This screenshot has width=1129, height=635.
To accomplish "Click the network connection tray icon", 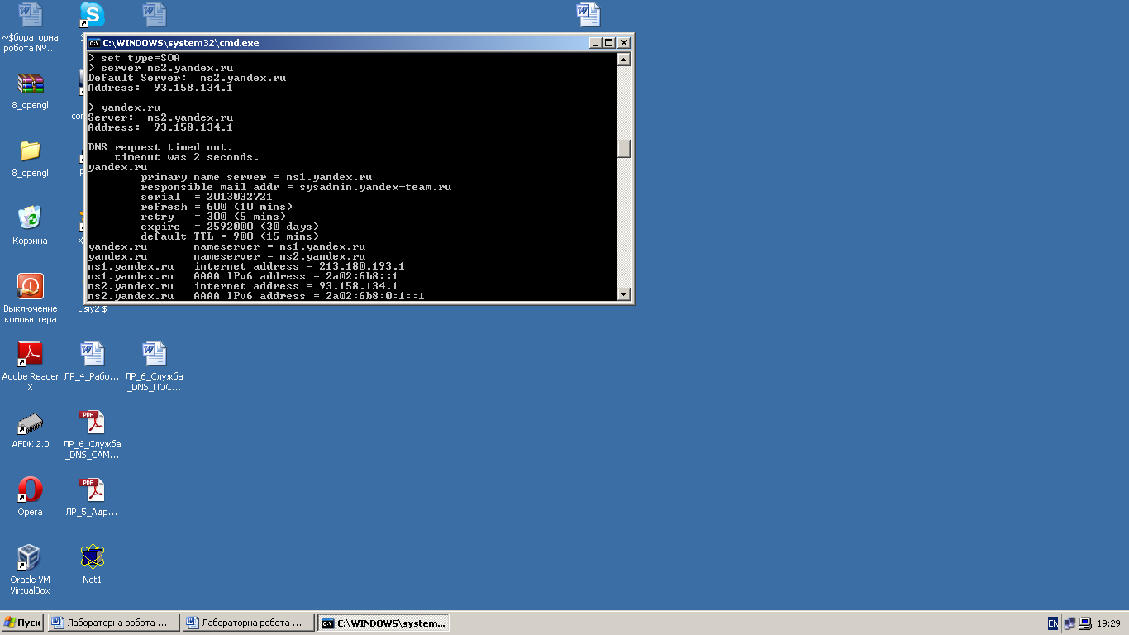I will [x=1069, y=623].
